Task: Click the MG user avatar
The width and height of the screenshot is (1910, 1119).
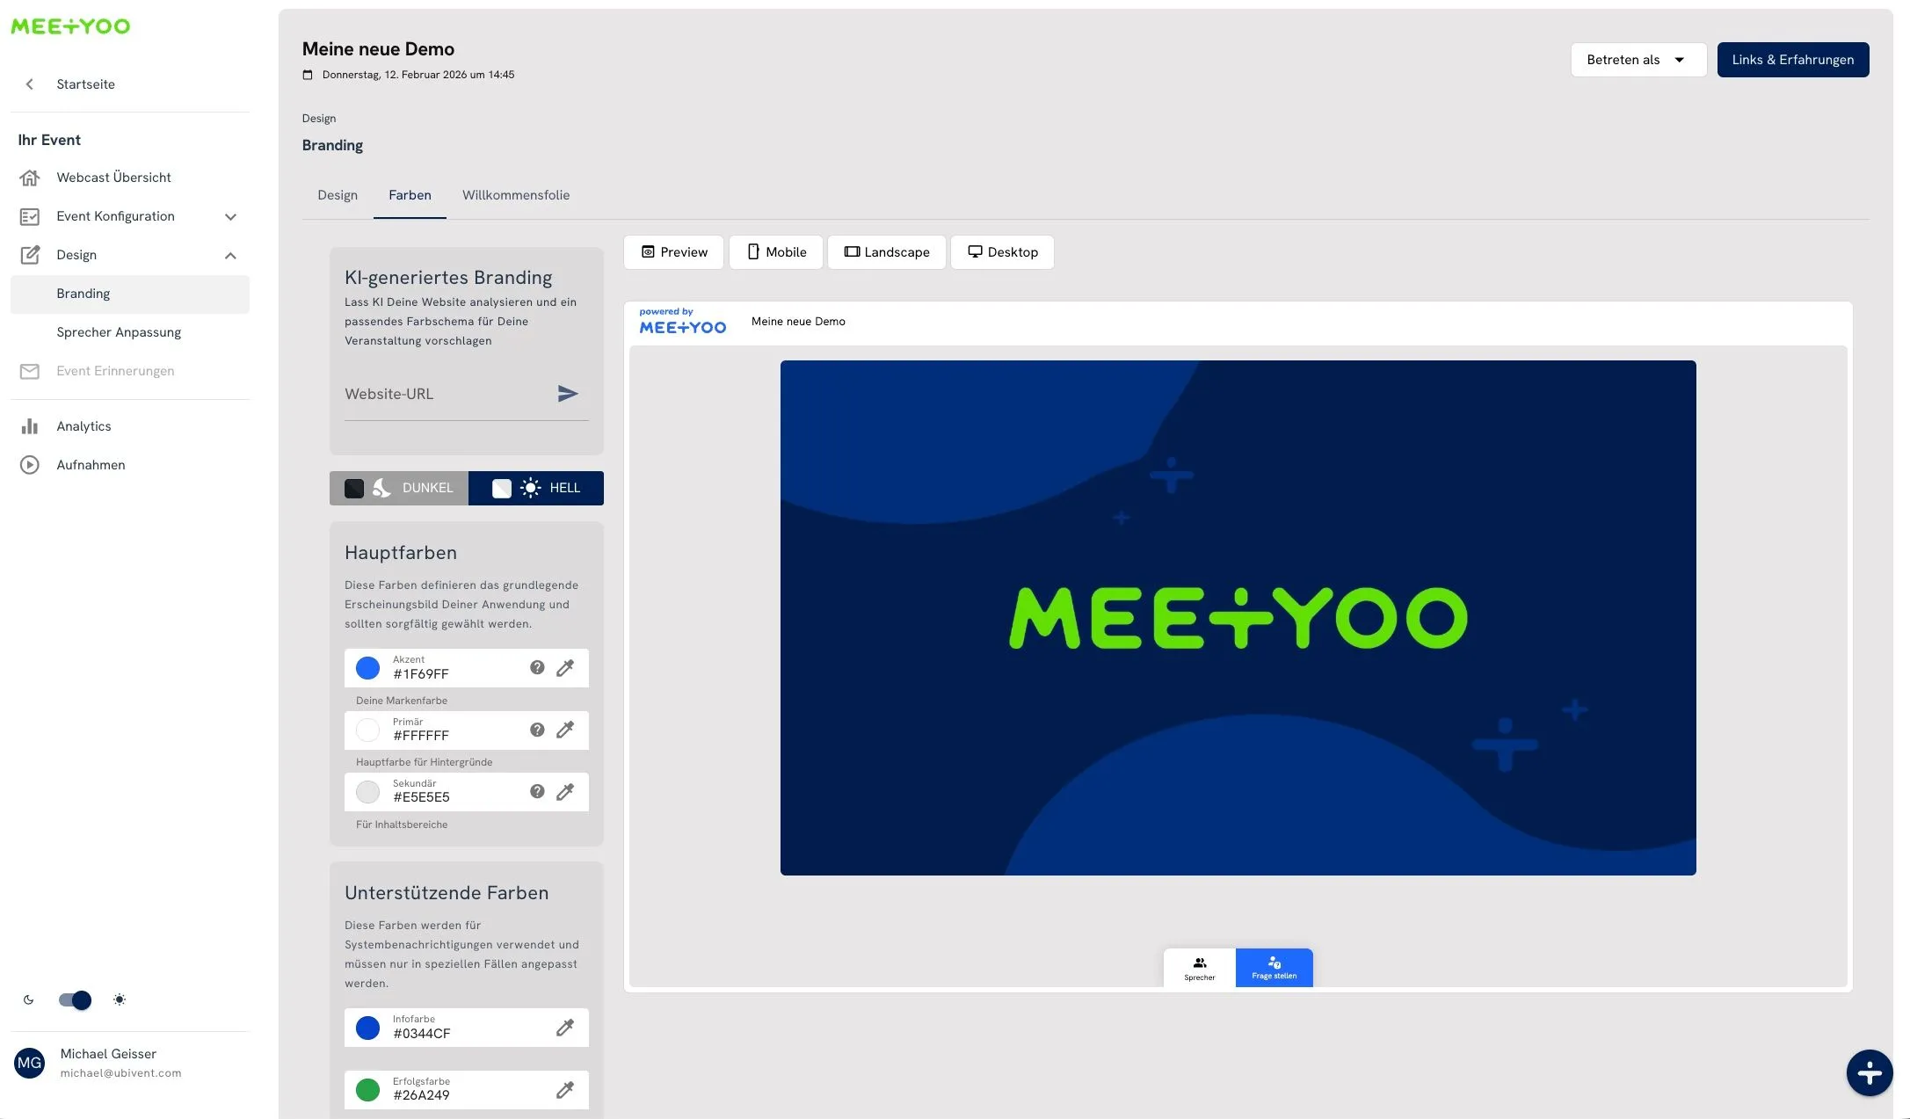Action: [x=30, y=1063]
